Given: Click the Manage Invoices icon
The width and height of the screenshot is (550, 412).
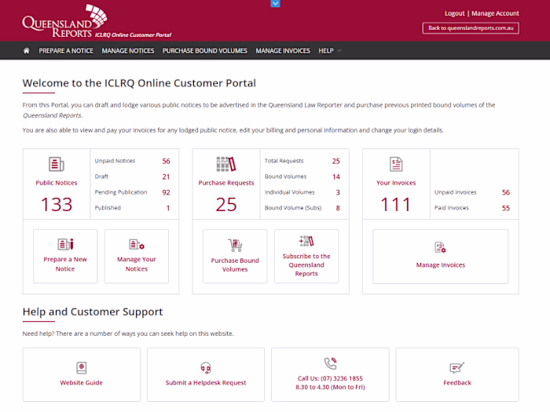Looking at the screenshot, I should tap(440, 247).
